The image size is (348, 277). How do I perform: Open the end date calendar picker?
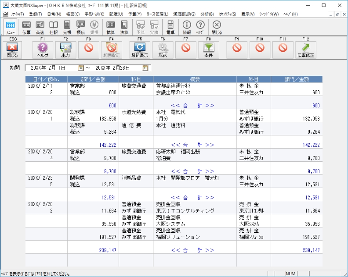tap(145, 68)
